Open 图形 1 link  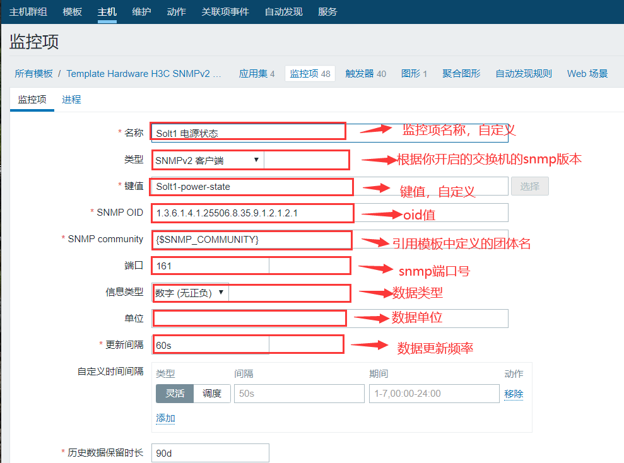click(x=414, y=74)
